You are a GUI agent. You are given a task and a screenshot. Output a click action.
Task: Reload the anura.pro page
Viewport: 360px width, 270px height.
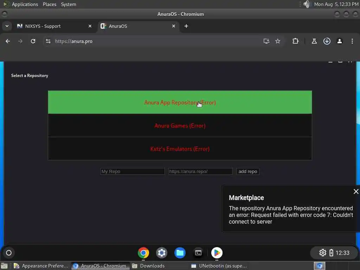[x=33, y=41]
